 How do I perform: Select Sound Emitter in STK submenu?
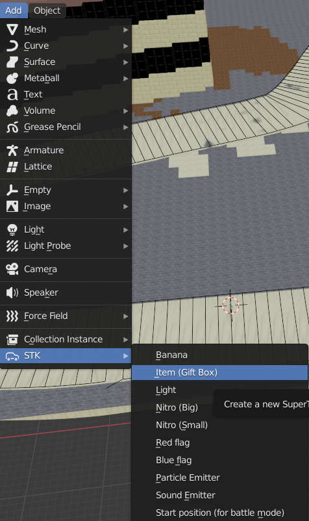coord(219,496)
